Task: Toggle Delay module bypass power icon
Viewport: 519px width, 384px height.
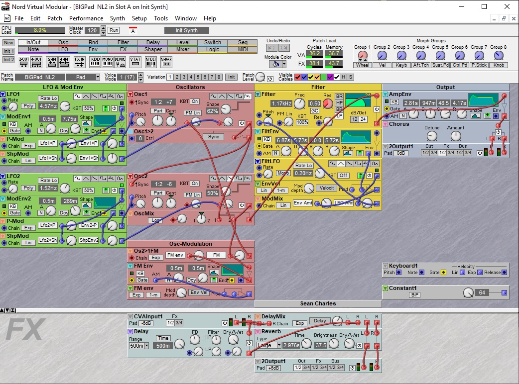Action: tap(249, 343)
